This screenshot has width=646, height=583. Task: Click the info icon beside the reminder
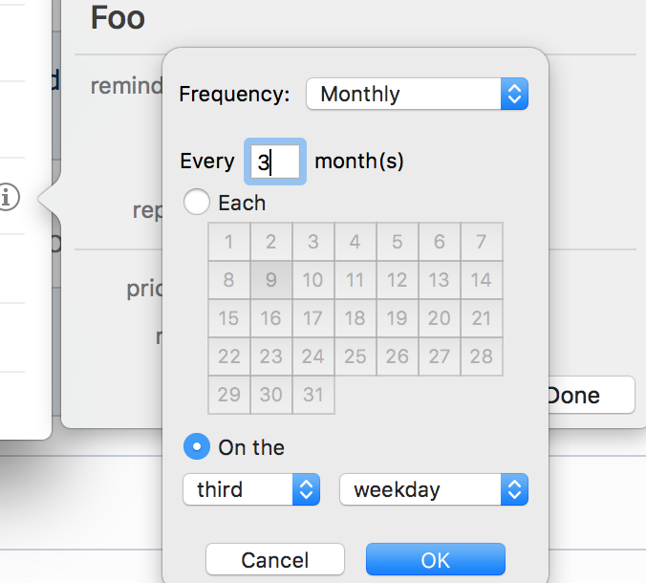coord(9,198)
